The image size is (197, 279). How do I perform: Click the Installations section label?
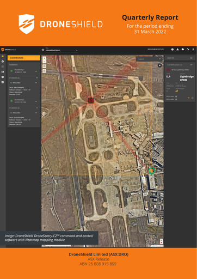pyautogui.click(x=14, y=65)
